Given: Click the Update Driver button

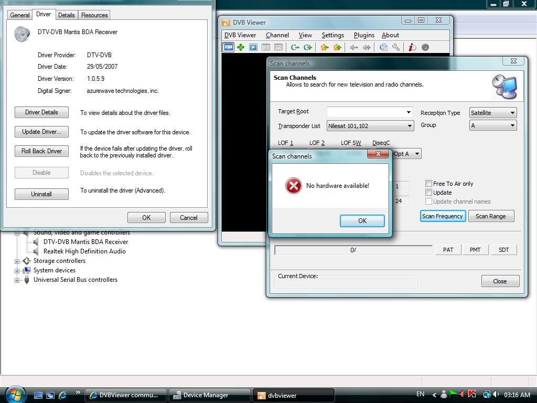Looking at the screenshot, I should coord(41,132).
